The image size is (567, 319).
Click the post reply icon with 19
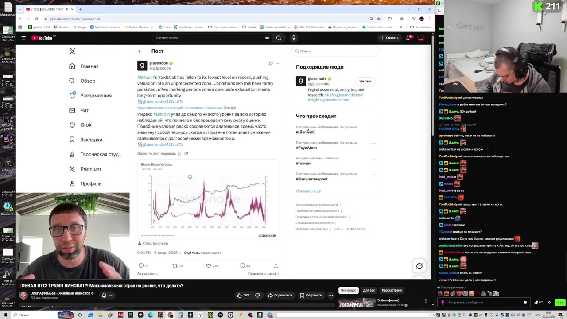point(141,266)
